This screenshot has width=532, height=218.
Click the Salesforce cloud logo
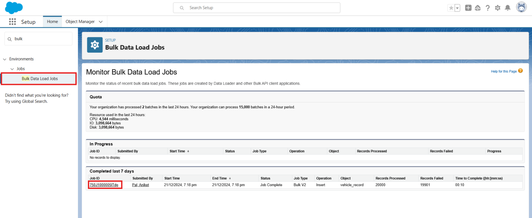point(14,8)
